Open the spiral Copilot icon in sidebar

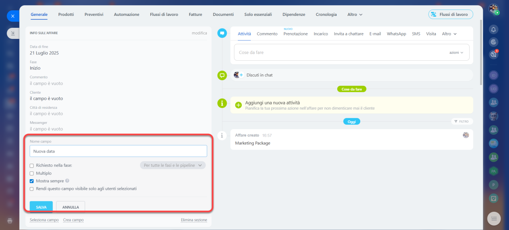point(493,42)
